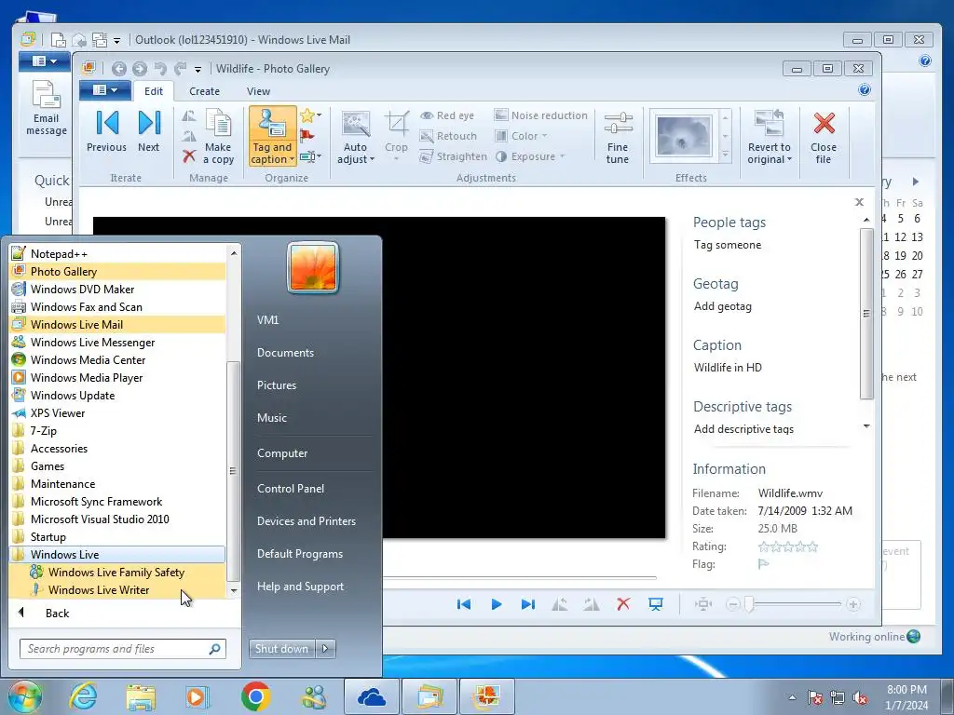Screen dimensions: 954x715
Task: Set Rating stars in Information panel
Action: coord(788,546)
